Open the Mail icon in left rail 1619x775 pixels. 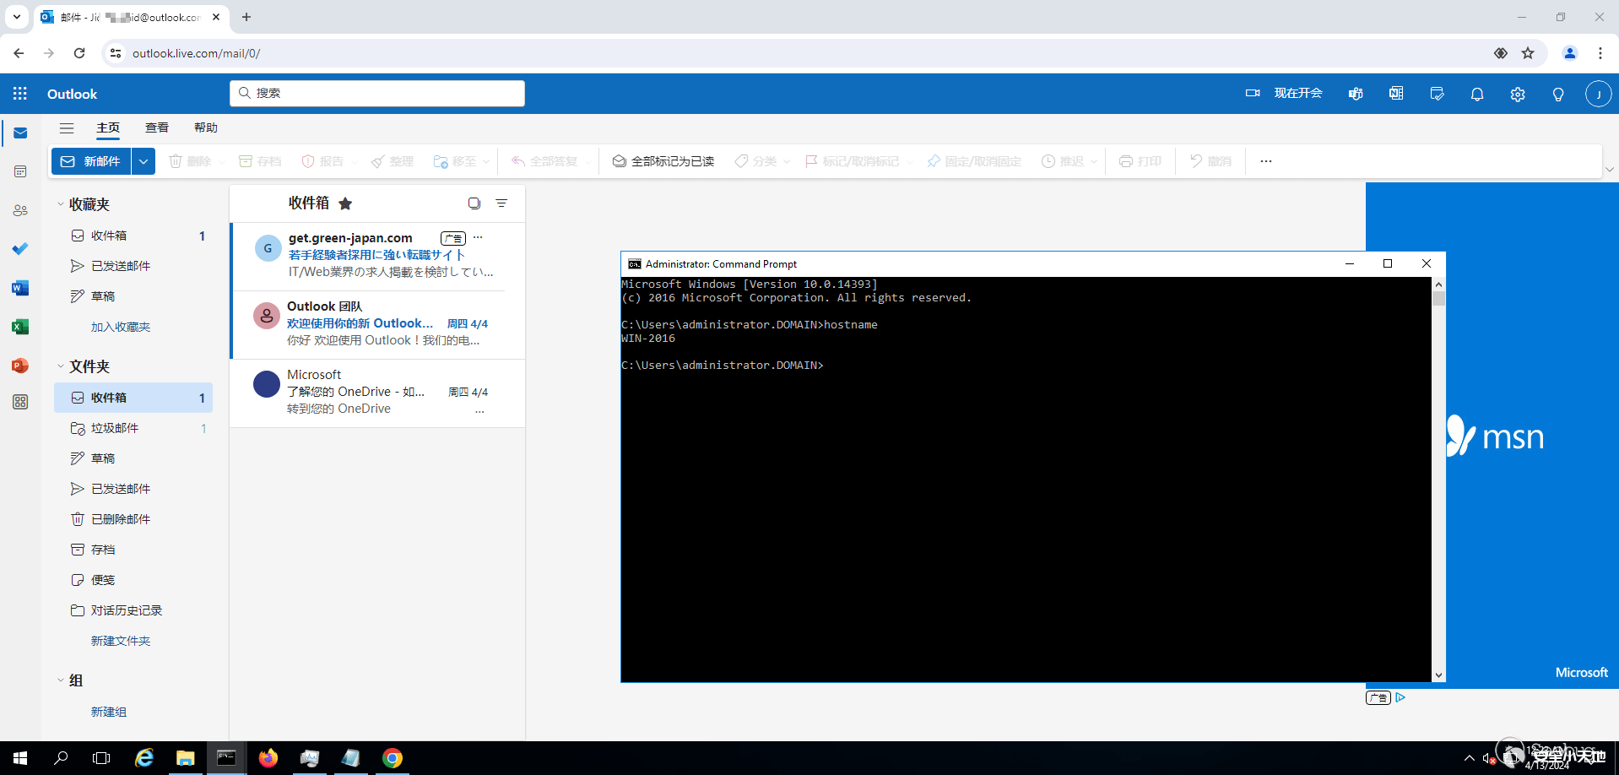[x=20, y=133]
